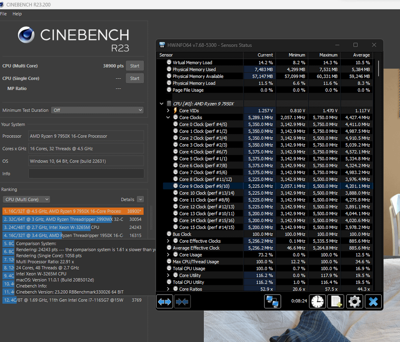Viewport: 400px width, 342px height.
Task: Click the Physical Memory Used sensor icon
Action: 169,69
